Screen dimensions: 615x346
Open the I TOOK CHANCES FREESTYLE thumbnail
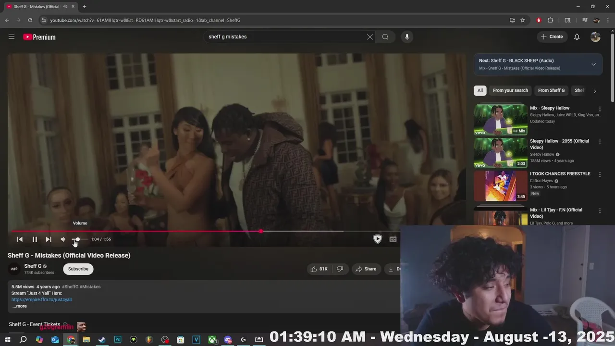(501, 185)
